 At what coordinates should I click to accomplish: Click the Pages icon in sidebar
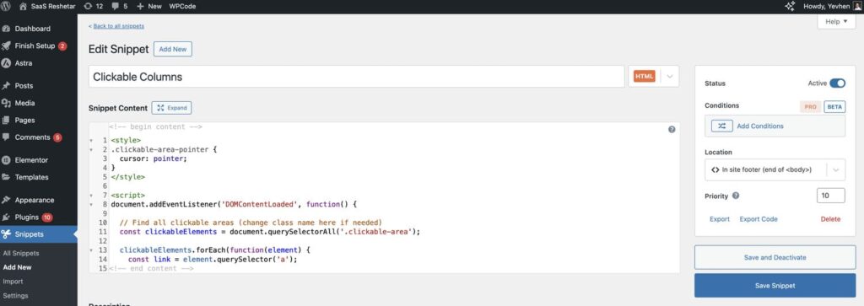(6, 120)
